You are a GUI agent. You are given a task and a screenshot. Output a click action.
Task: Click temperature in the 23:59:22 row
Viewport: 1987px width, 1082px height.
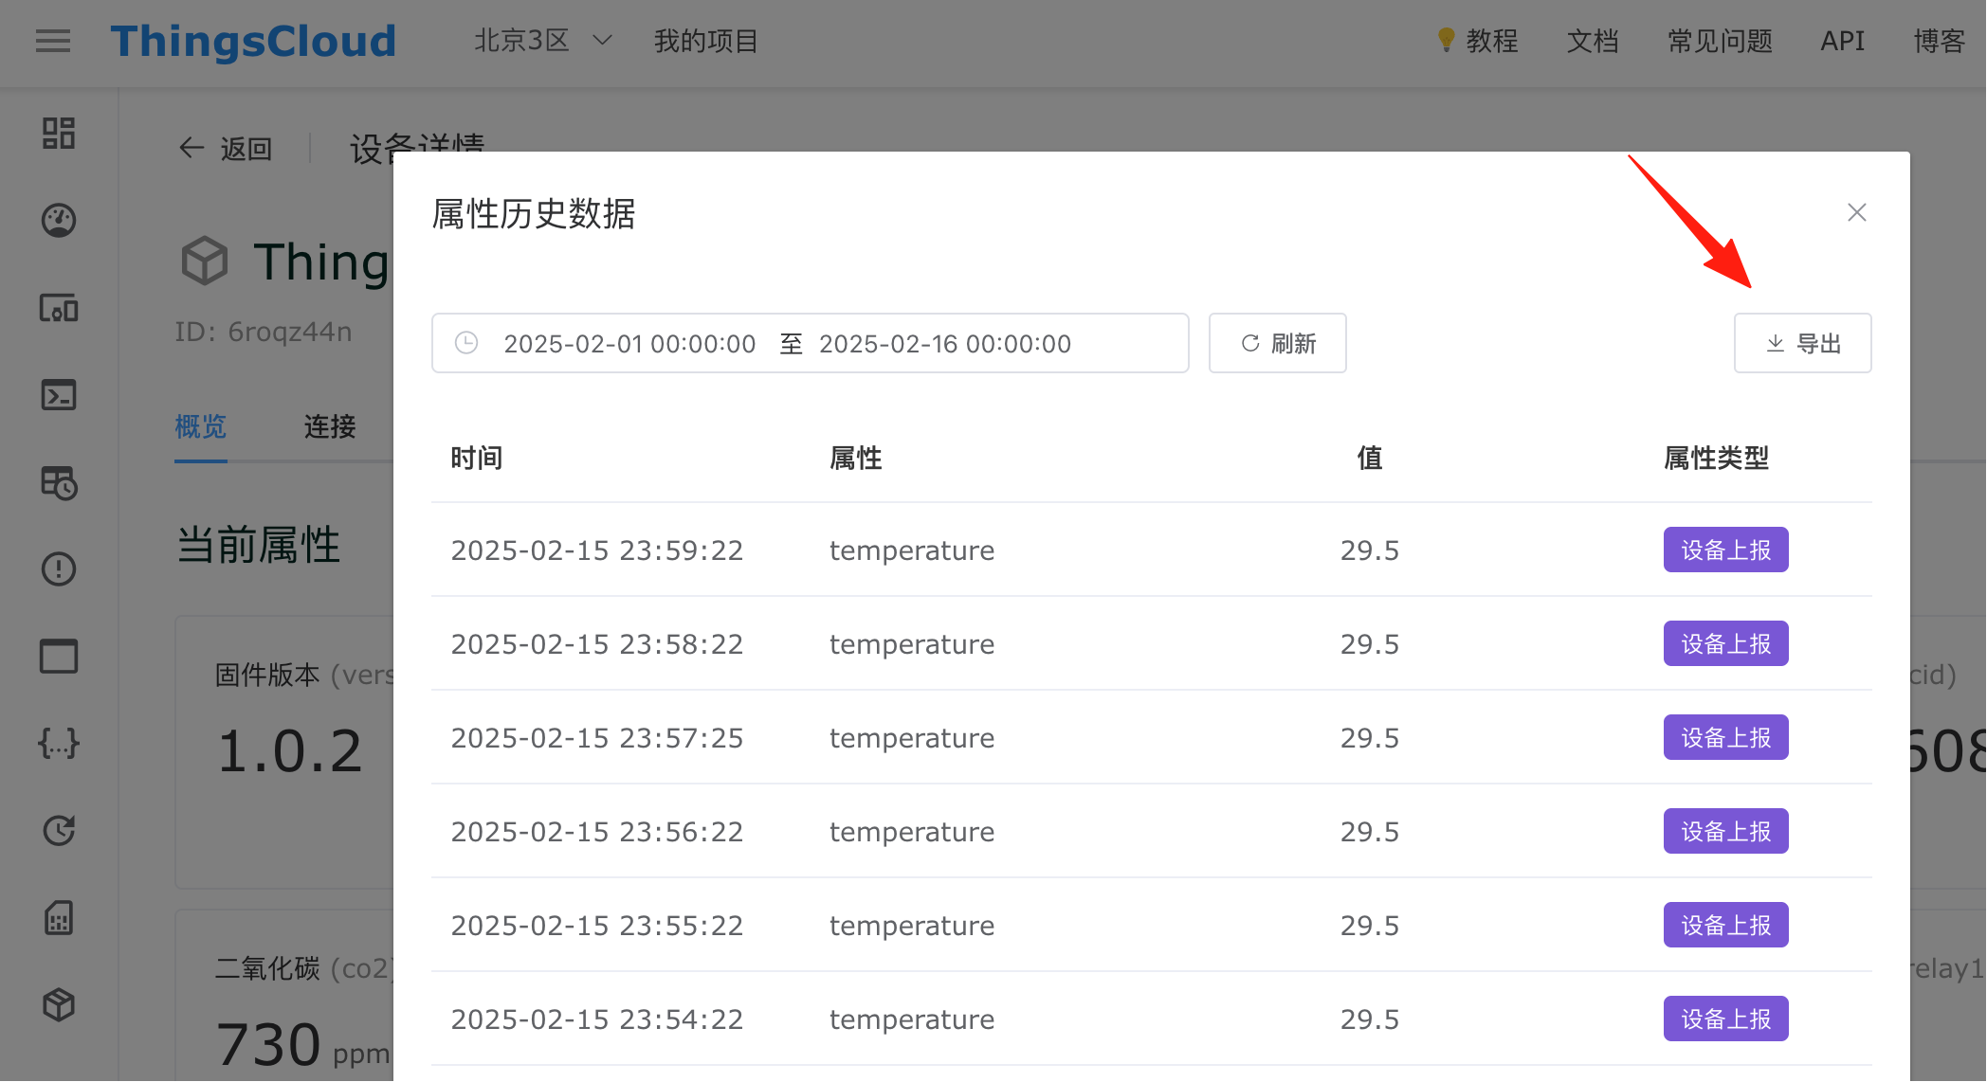[x=912, y=550]
